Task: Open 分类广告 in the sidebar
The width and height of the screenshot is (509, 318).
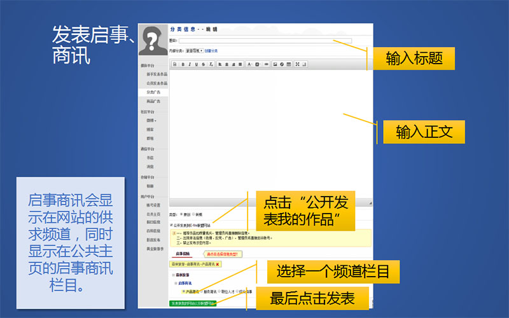Action: (153, 92)
